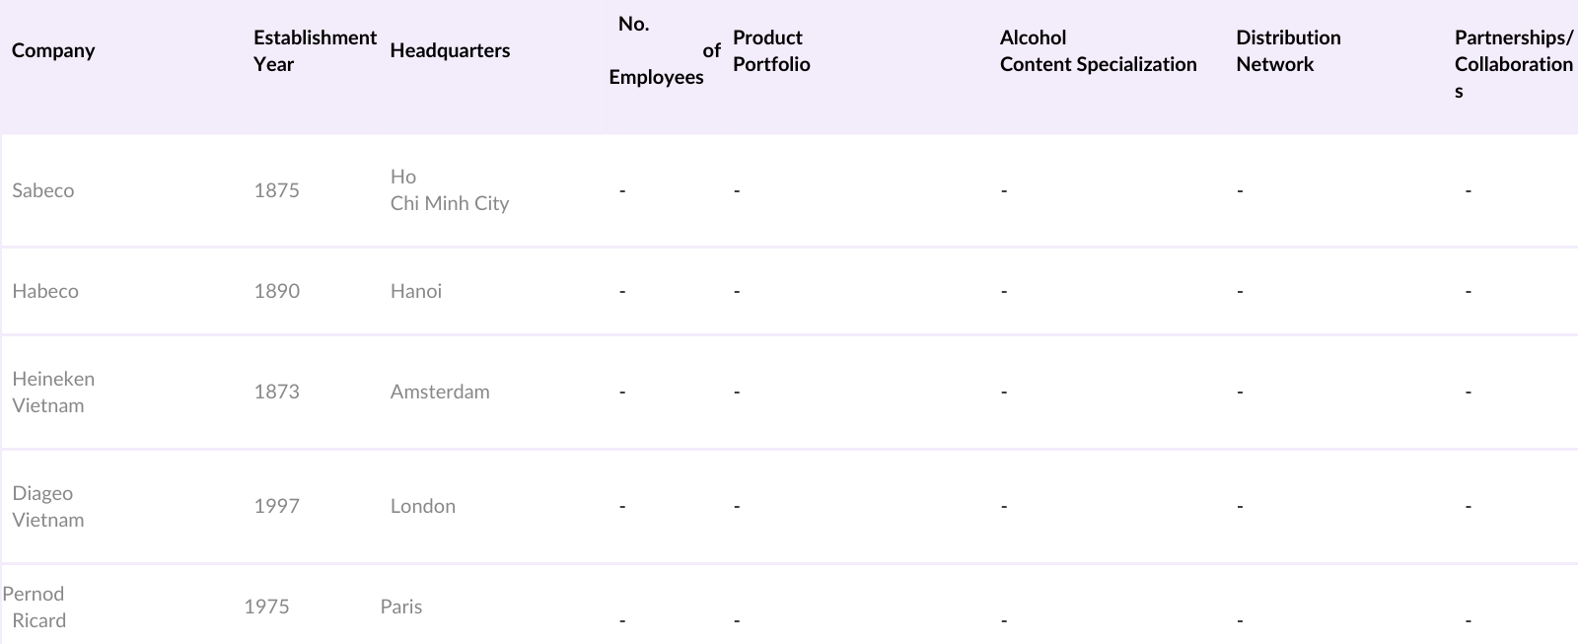Select the Distribution Network column header
Screen dimensions: 1578x644
(x=1288, y=50)
